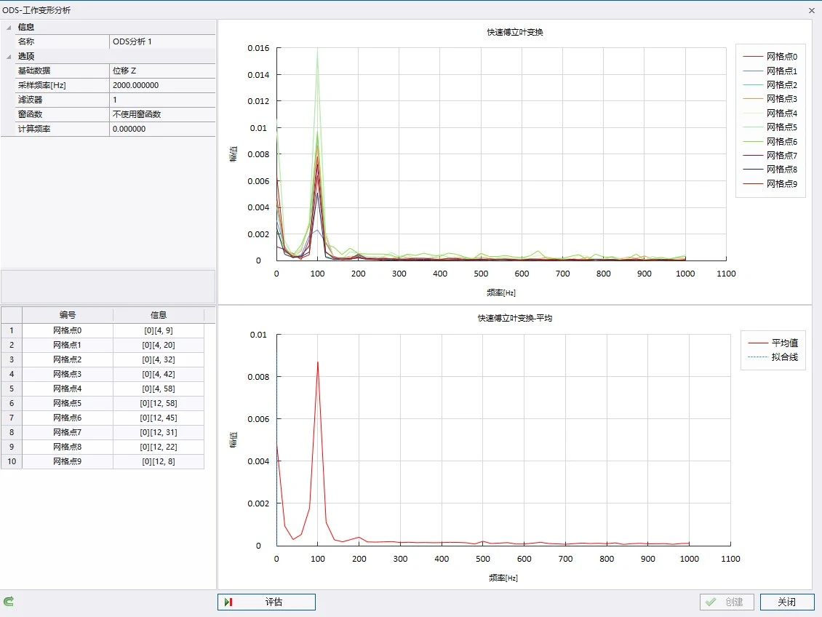The width and height of the screenshot is (822, 617).
Task: Open the 窗函数 value dropdown
Action: (162, 114)
